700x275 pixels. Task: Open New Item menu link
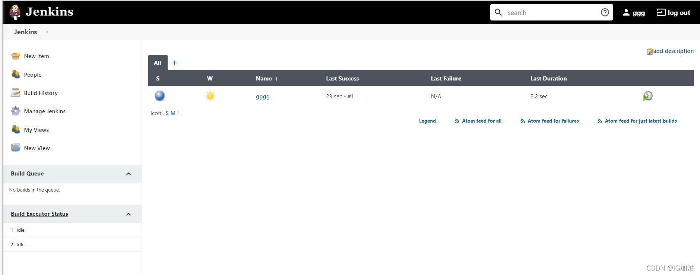point(37,56)
